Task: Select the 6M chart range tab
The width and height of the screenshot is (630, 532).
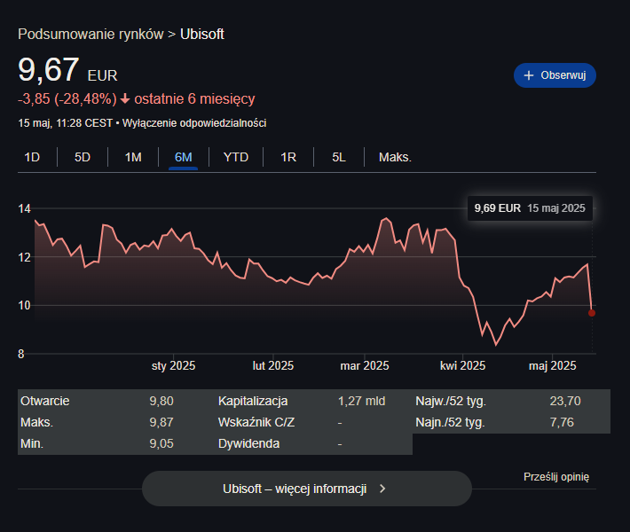Action: click(x=183, y=157)
